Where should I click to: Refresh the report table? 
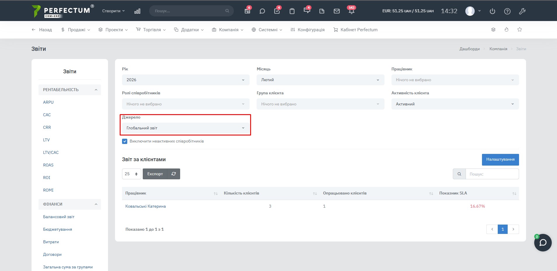pos(174,174)
